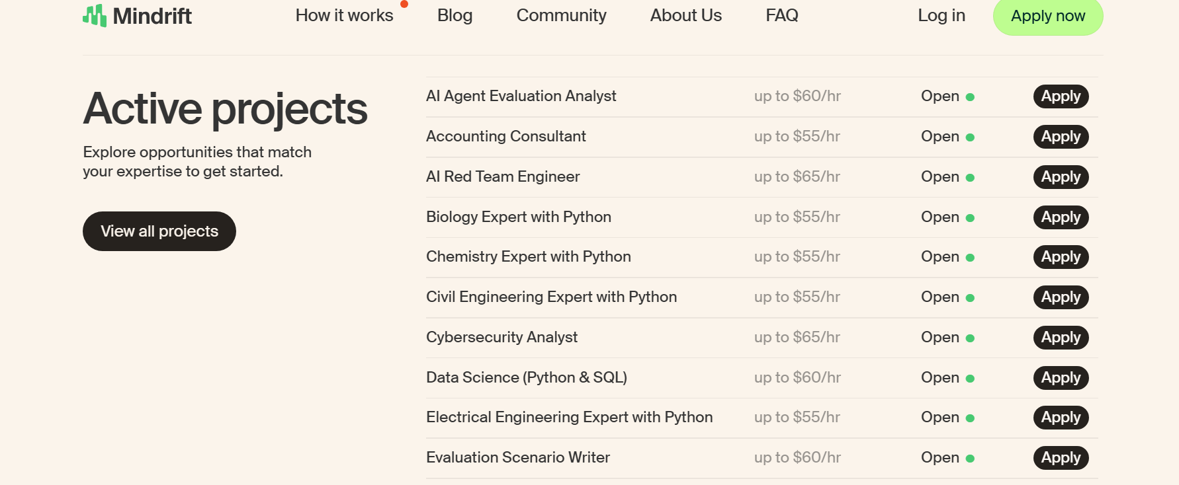Image resolution: width=1179 pixels, height=485 pixels.
Task: Go to the Blog page
Action: tap(455, 15)
